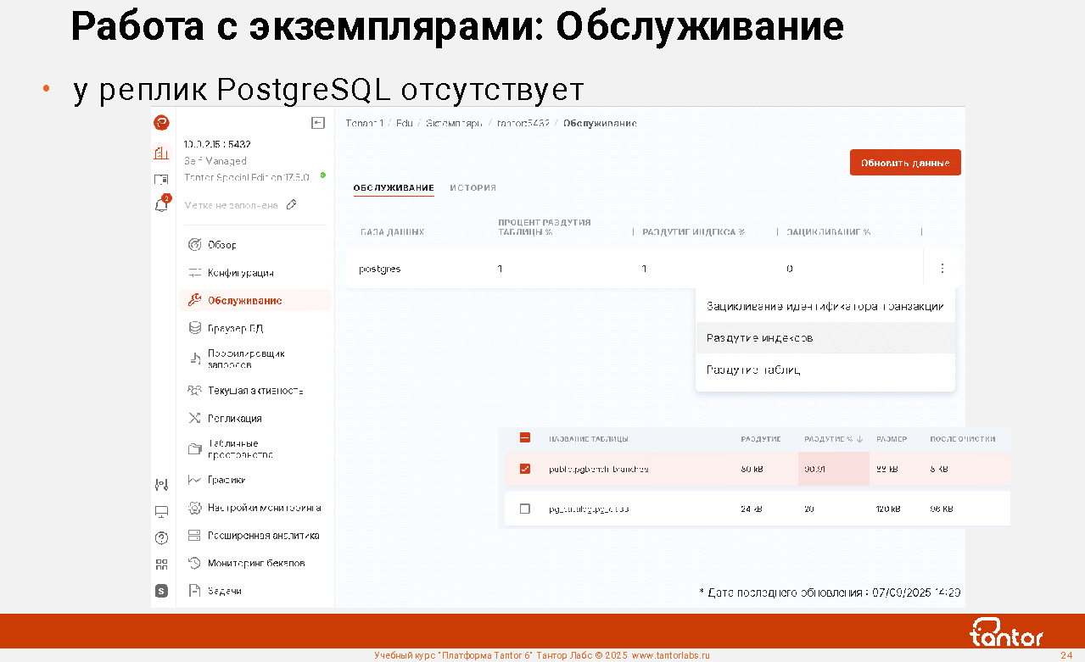Collapse the sidebar with the arrow icon
Image resolution: width=1085 pixels, height=662 pixels.
[x=318, y=124]
